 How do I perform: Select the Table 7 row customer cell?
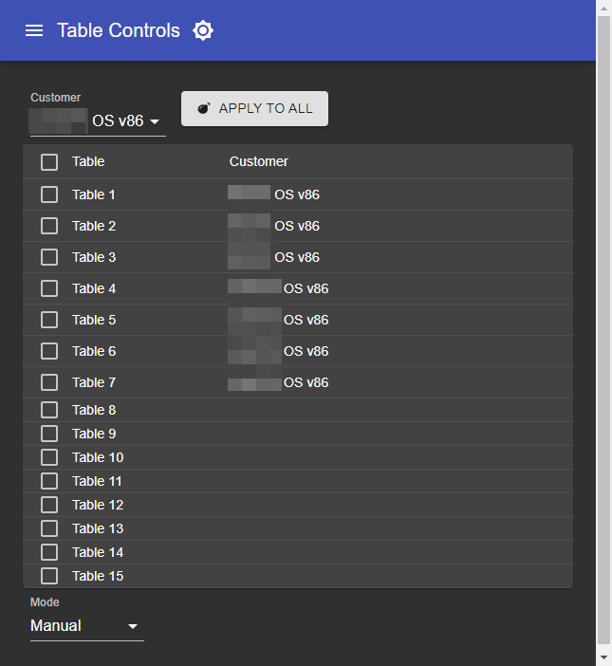point(279,382)
